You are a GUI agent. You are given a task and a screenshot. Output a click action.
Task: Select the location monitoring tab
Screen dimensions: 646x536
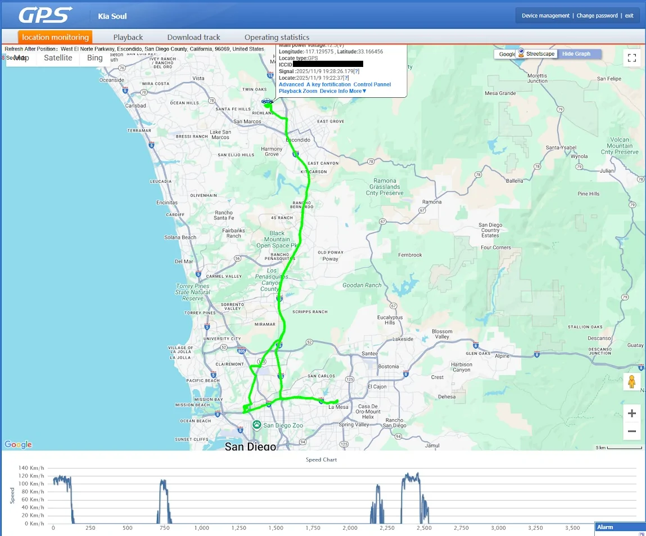[55, 37]
